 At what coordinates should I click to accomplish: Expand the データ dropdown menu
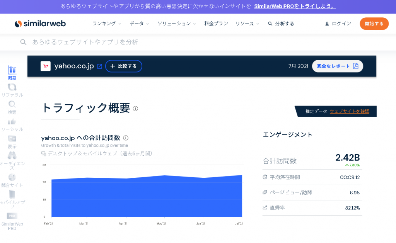pyautogui.click(x=139, y=24)
